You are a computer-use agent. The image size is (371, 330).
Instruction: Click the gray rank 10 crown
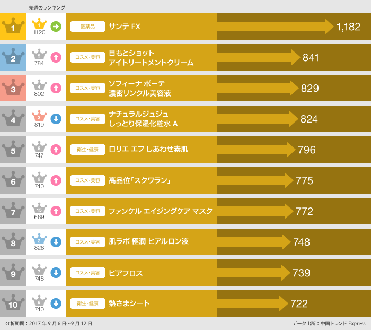click(x=13, y=303)
